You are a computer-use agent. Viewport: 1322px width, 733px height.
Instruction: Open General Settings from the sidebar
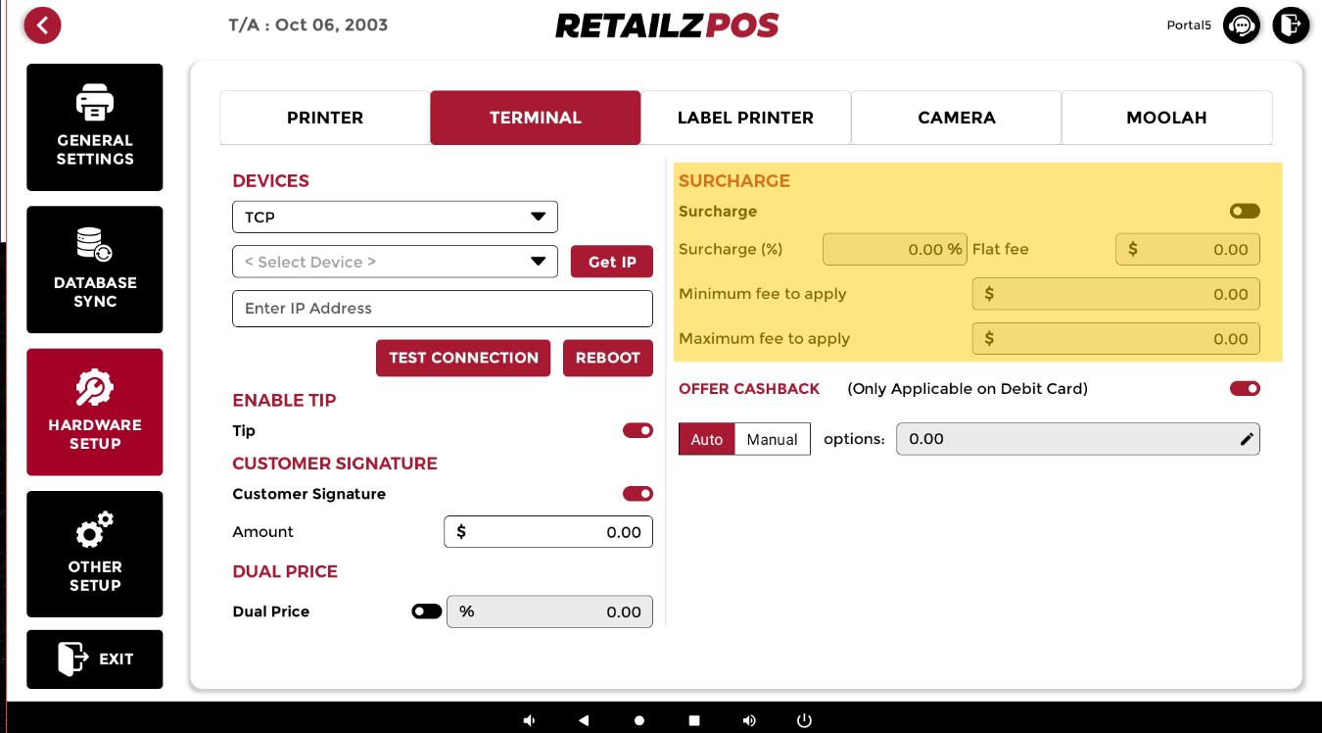point(95,127)
